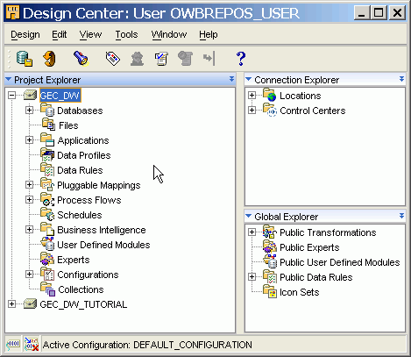Image resolution: width=411 pixels, height=357 pixels.
Task: Collapse the Project Explorer panel triangle
Action: [x=9, y=79]
